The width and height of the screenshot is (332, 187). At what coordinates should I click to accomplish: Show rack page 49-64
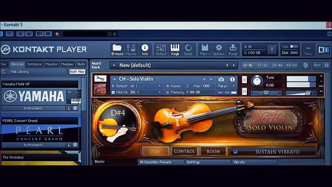tap(292, 65)
